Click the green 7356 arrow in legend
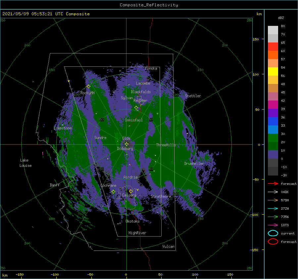The width and height of the screenshot is (298, 279). [x=273, y=217]
